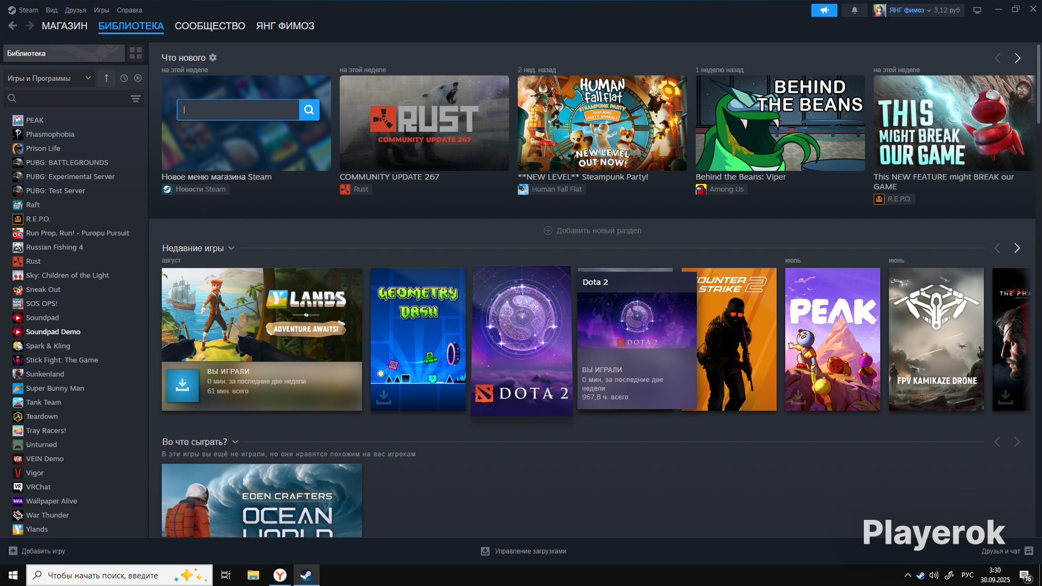Open the Новости Steam source link

pos(195,189)
